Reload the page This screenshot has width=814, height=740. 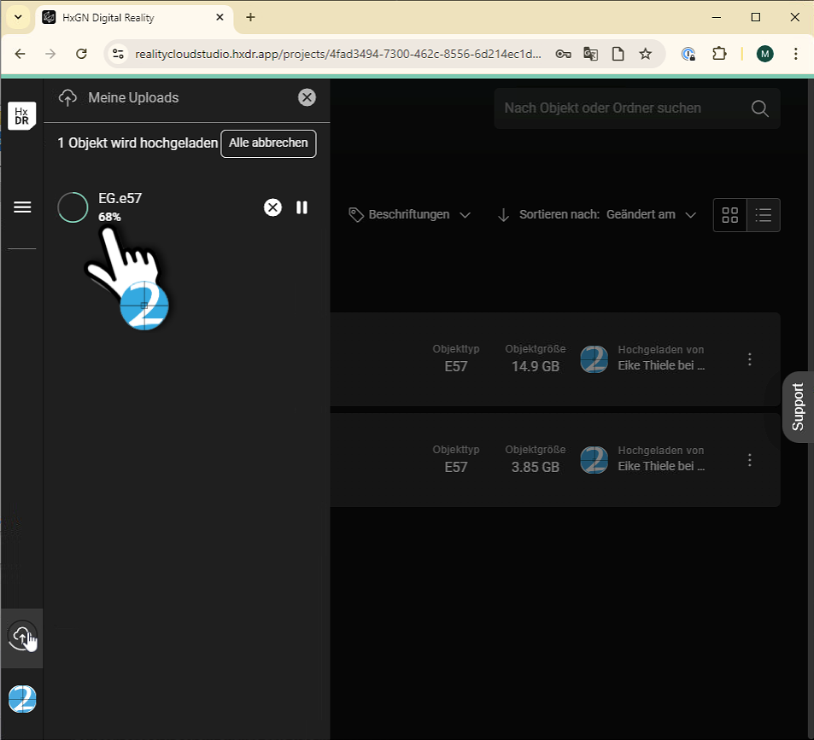coord(81,54)
